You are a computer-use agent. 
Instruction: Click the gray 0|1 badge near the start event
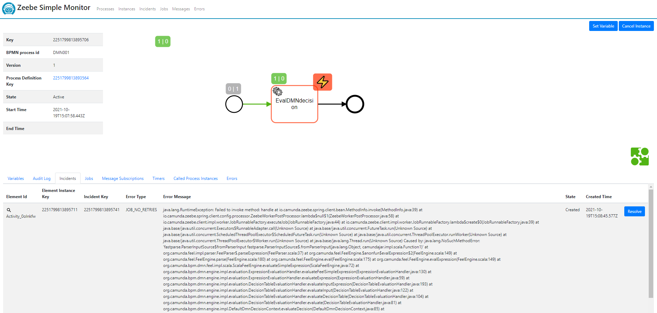233,88
